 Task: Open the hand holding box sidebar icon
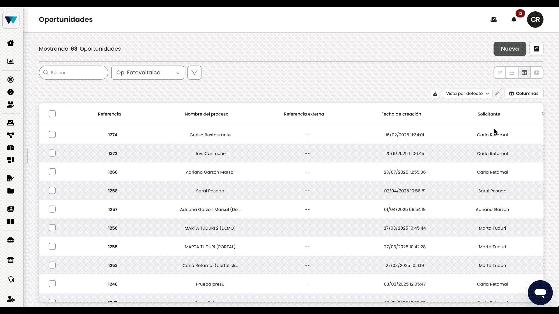point(10,104)
